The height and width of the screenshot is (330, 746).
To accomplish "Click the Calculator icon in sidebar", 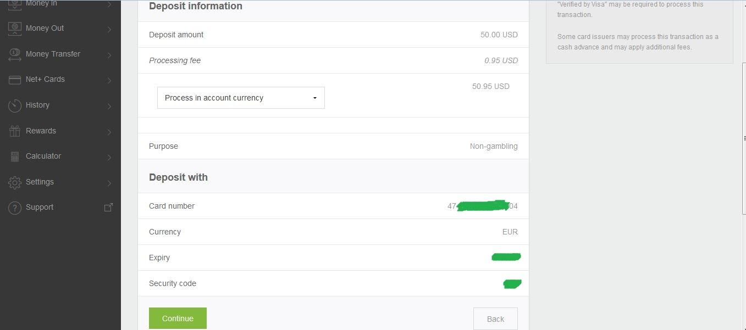I will coord(15,156).
